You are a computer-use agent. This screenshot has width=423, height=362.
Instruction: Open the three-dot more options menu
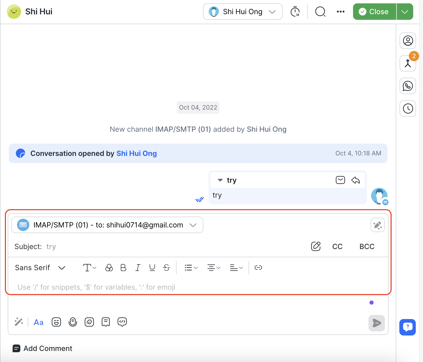[x=340, y=12]
